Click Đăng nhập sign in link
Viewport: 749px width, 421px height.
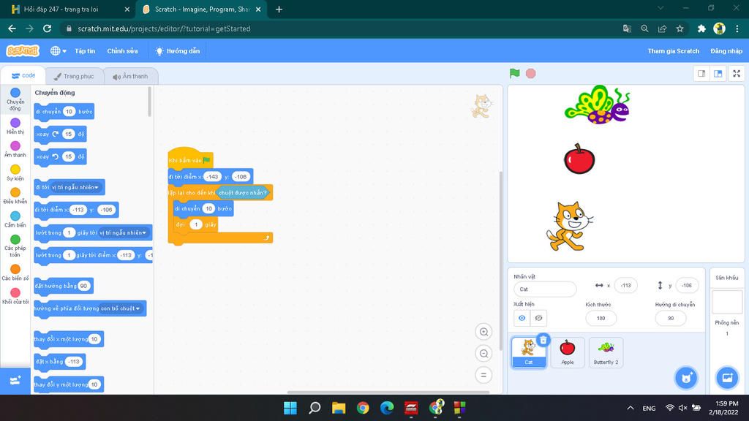[x=726, y=51]
